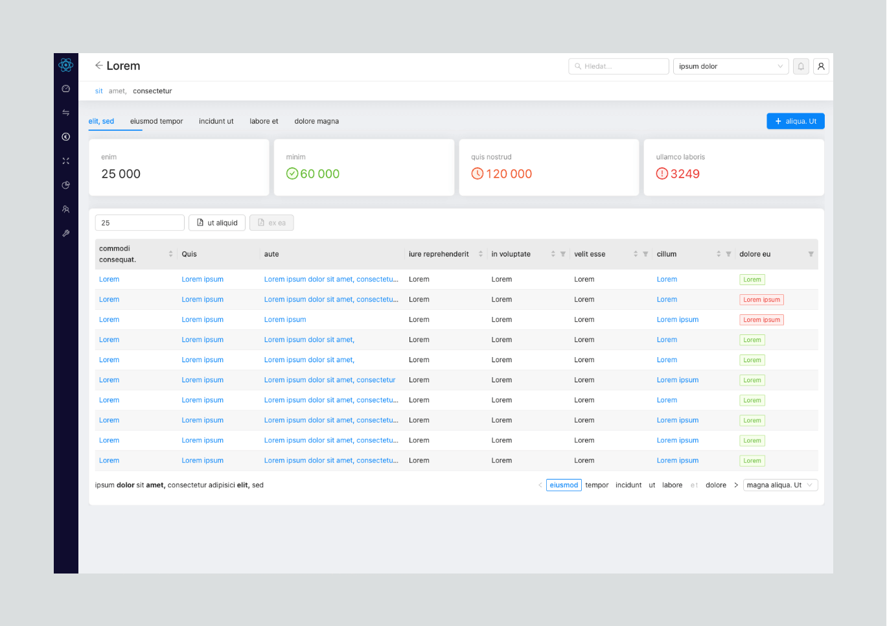This screenshot has width=887, height=626.
Task: Click Lorem ipsum cillum link in third row
Action: (x=678, y=319)
